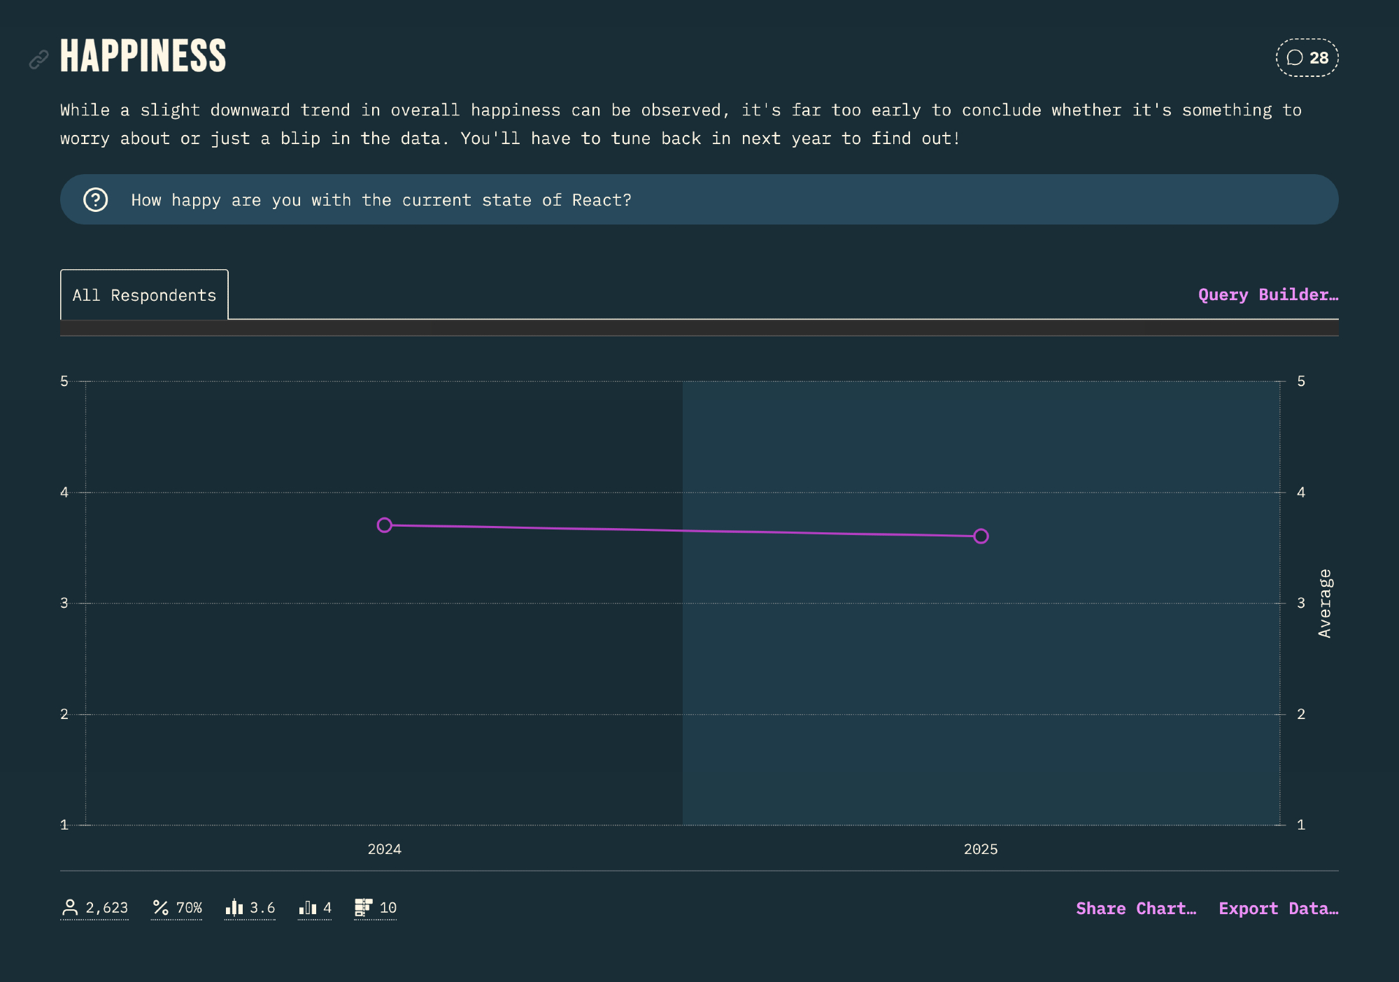
Task: Click the average bar icon showing 3.6
Action: coord(234,908)
